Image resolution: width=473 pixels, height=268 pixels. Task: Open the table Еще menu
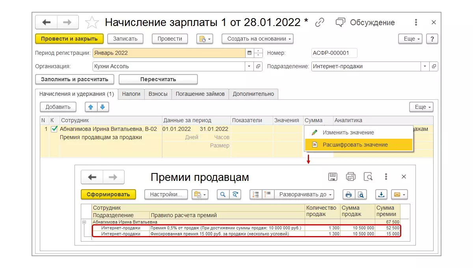click(421, 107)
